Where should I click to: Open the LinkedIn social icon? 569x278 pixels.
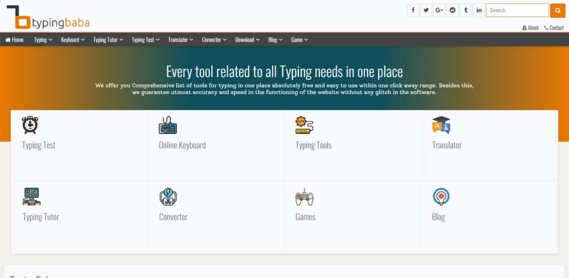pos(479,10)
